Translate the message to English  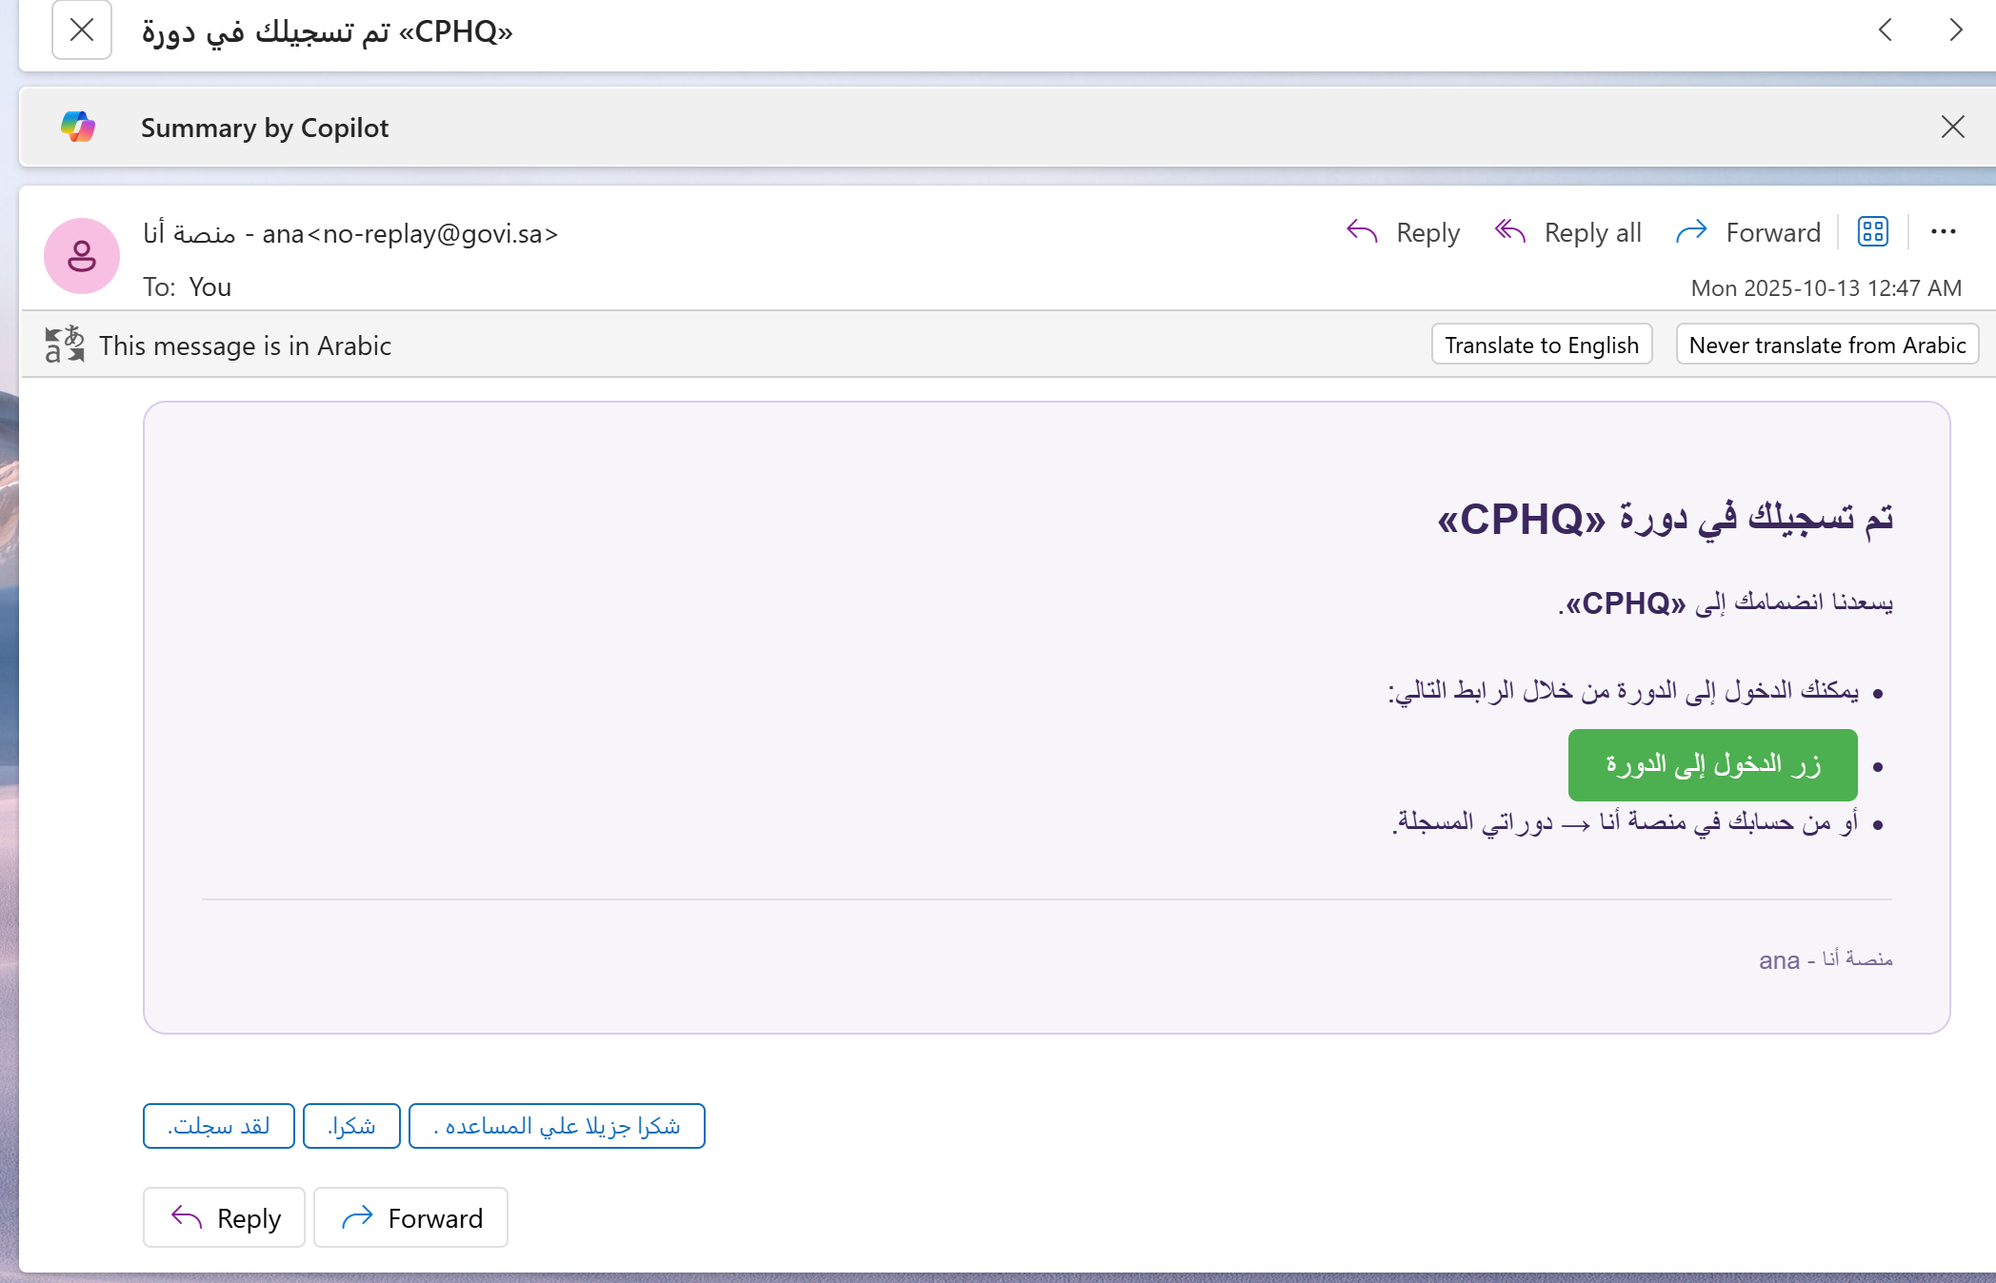point(1541,345)
